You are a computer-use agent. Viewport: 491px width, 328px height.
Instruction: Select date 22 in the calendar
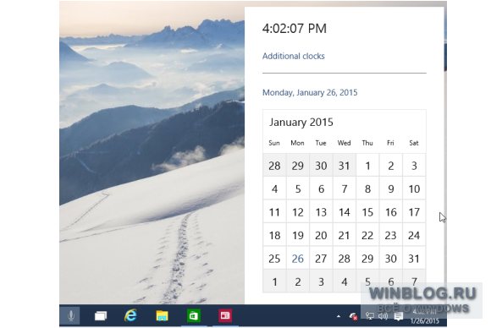click(x=367, y=235)
